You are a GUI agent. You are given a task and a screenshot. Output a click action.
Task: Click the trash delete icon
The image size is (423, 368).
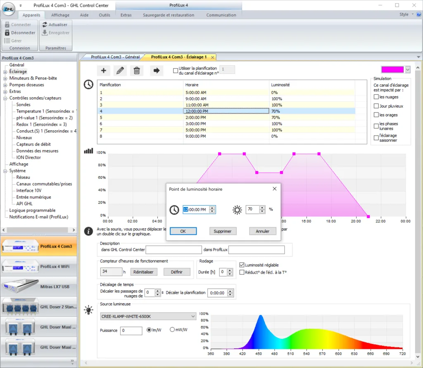(x=137, y=70)
